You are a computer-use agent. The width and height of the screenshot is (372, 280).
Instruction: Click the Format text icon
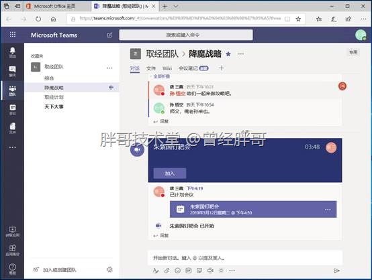coord(156,271)
